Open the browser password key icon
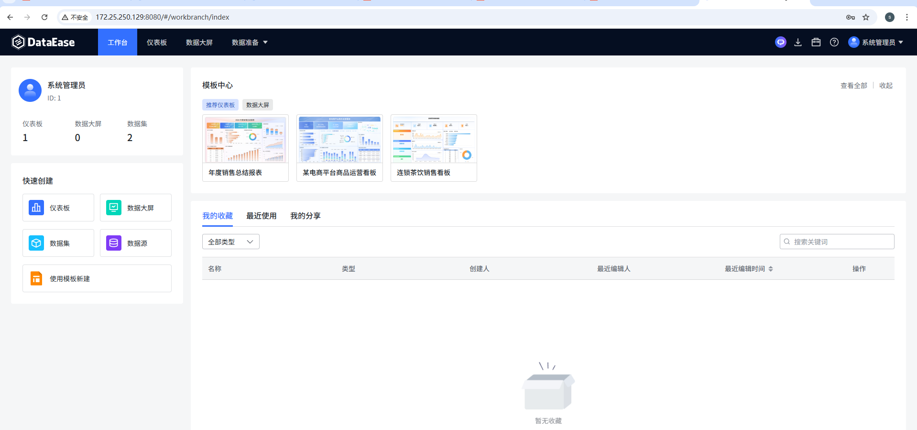Viewport: 917px width, 430px height. [x=851, y=17]
